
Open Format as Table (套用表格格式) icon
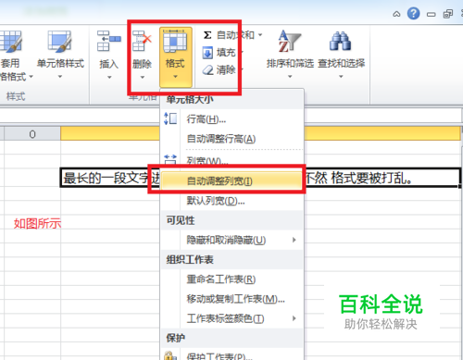(x=10, y=42)
